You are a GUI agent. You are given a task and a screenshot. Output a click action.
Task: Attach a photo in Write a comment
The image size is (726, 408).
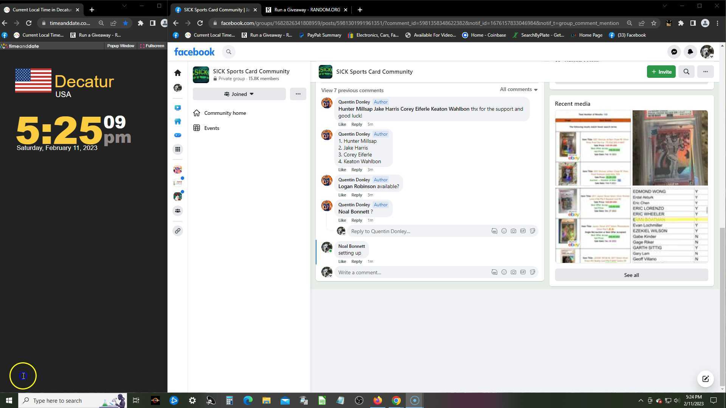[513, 272]
